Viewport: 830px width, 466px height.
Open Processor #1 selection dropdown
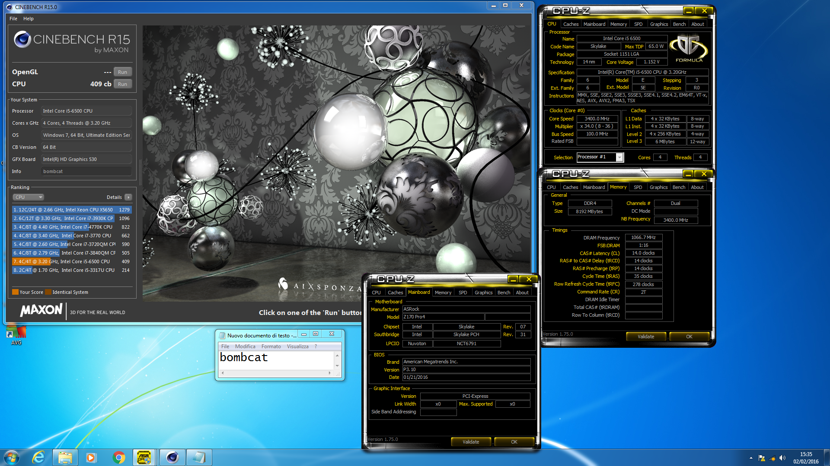[600, 157]
